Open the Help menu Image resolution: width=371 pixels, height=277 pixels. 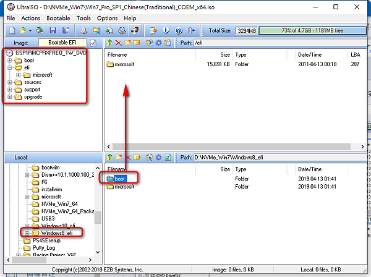(130, 18)
